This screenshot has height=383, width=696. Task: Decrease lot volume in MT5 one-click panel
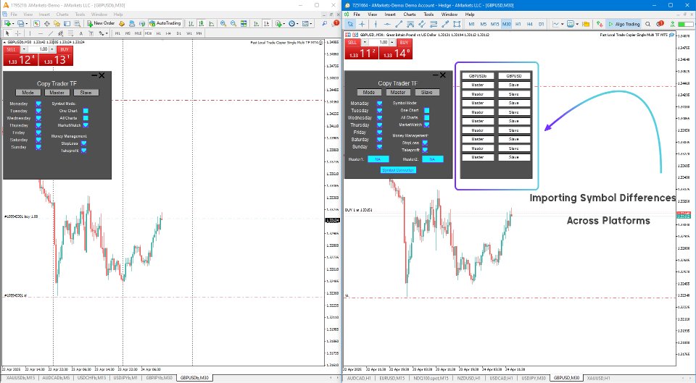click(365, 42)
